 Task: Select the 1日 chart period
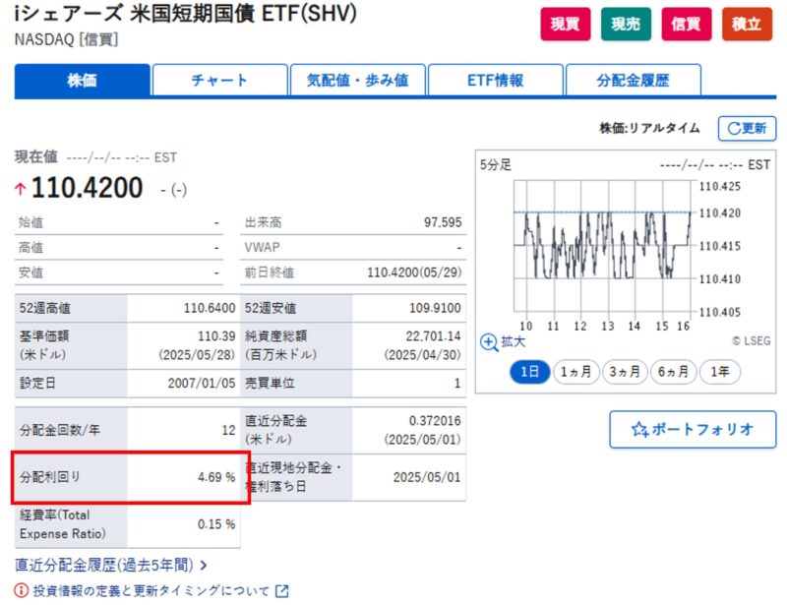(529, 372)
